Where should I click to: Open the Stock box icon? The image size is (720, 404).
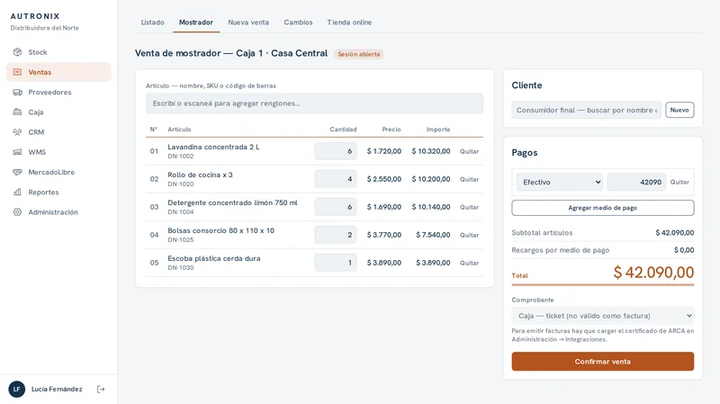(x=17, y=52)
